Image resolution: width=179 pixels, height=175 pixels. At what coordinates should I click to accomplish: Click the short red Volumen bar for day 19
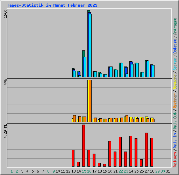[x=105, y=165]
